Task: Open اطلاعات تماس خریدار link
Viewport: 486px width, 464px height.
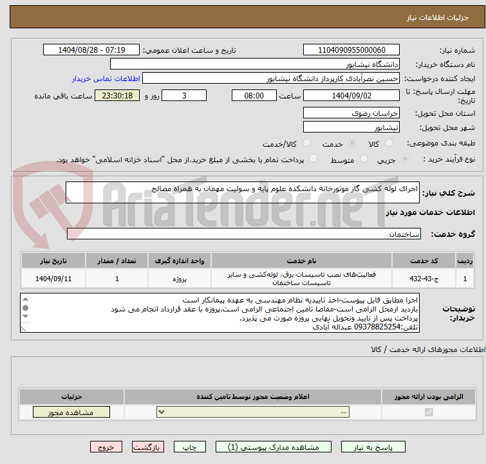Action: (x=106, y=79)
